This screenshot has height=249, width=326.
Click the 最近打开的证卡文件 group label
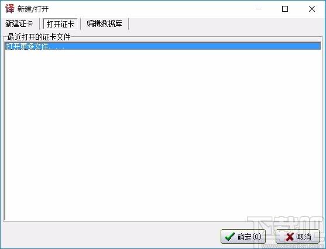pyautogui.click(x=39, y=37)
